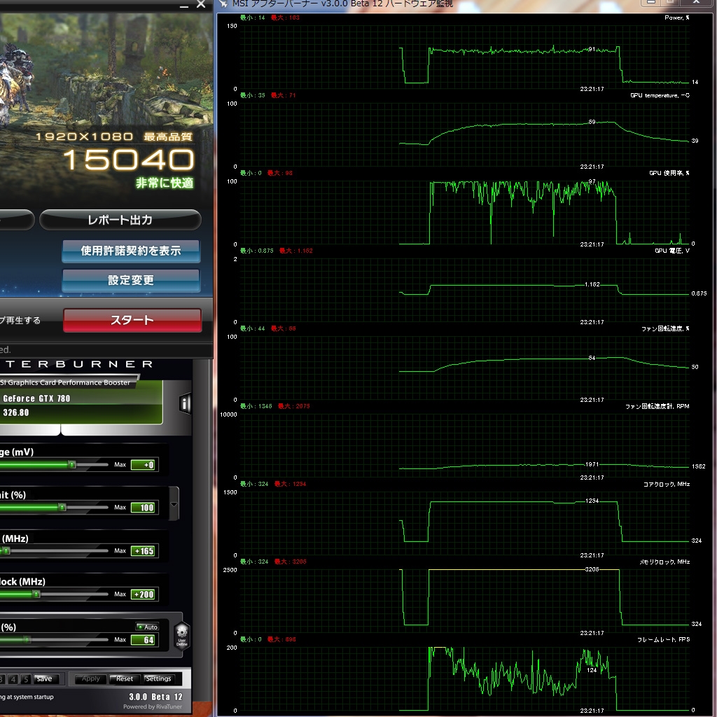717x717 pixels.
Task: Close the benchmark window
Action: [201, 5]
